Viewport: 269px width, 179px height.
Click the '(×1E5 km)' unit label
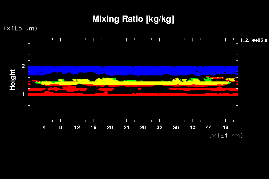click(x=20, y=28)
